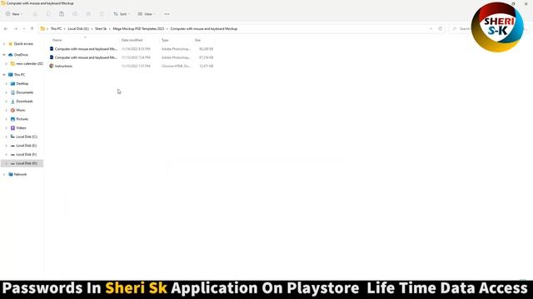Click the Cut scissors icon in the toolbar

click(x=35, y=14)
